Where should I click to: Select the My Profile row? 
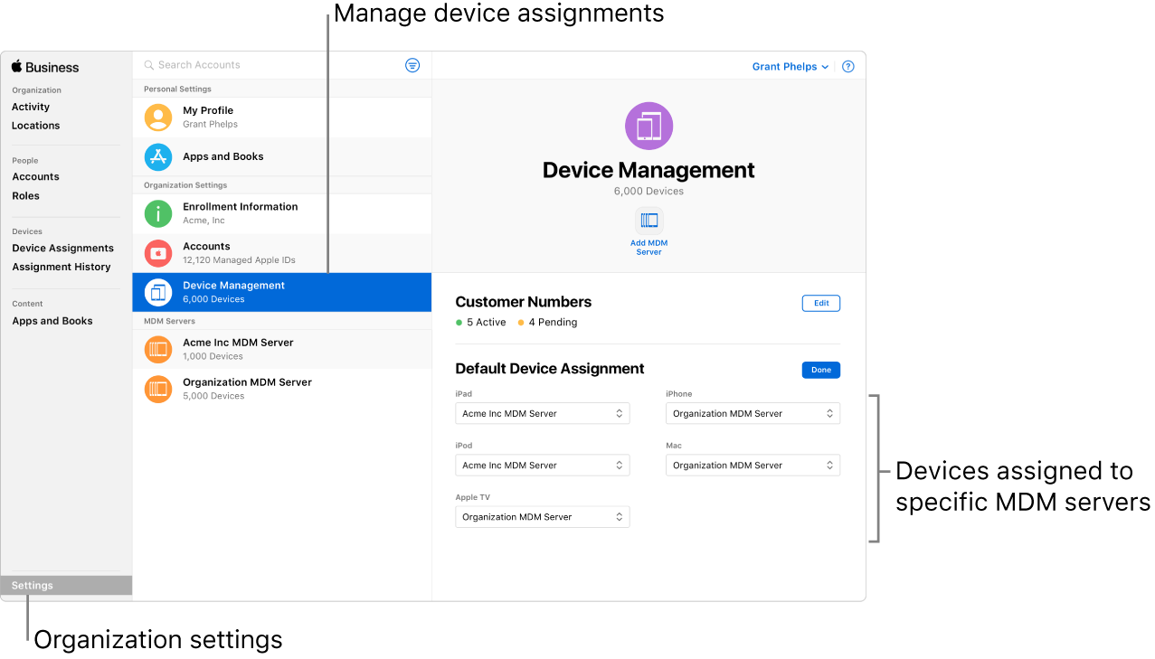click(x=282, y=118)
